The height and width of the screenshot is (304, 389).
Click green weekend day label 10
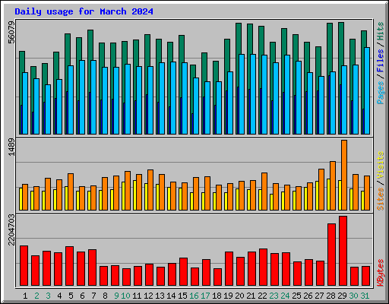pyautogui.click(x=125, y=296)
